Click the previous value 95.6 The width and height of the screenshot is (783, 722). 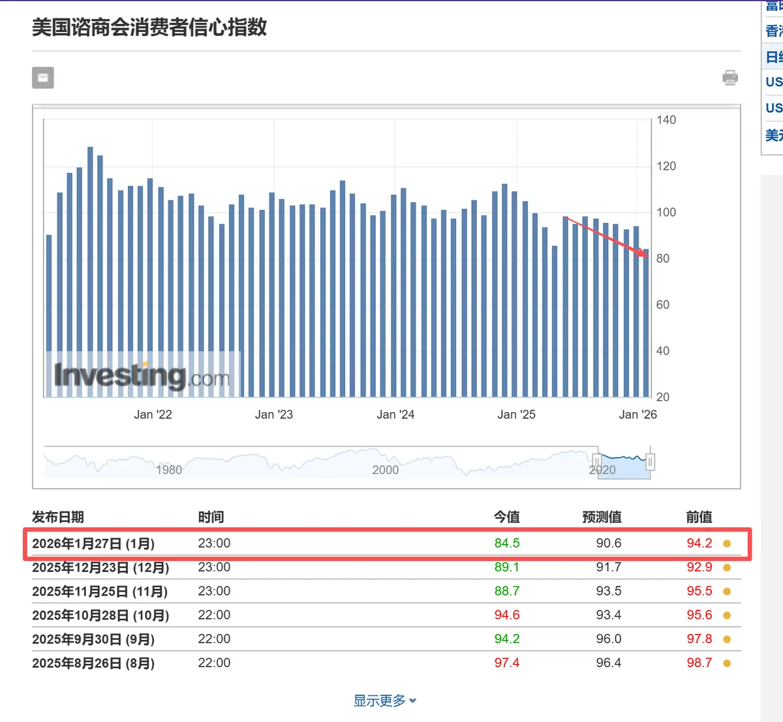point(699,615)
